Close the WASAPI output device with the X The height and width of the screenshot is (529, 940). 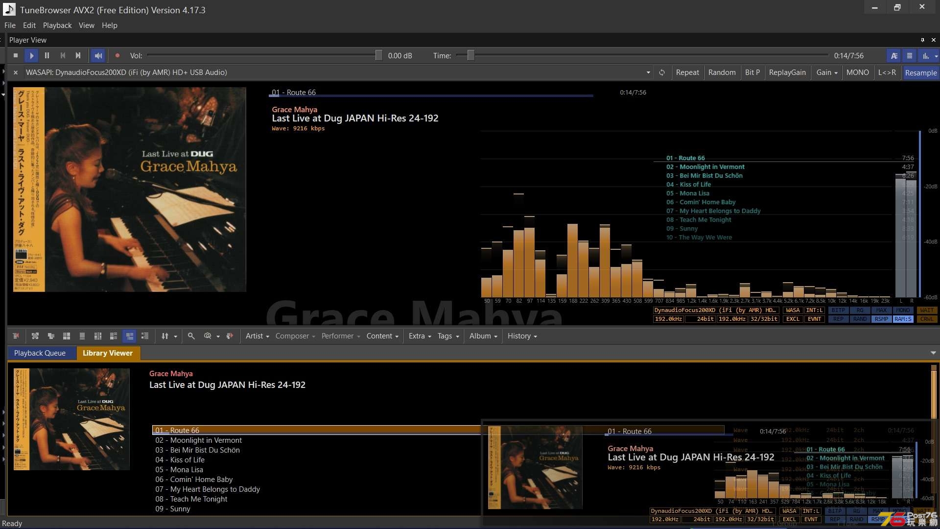coord(16,72)
